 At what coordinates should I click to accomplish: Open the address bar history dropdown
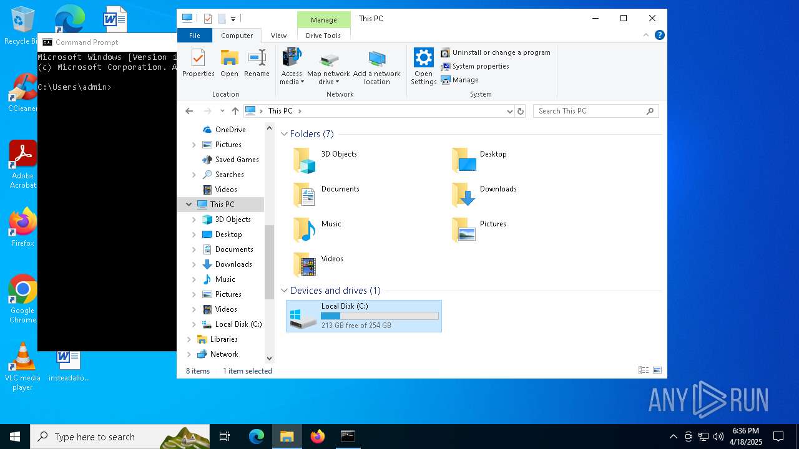pyautogui.click(x=510, y=111)
